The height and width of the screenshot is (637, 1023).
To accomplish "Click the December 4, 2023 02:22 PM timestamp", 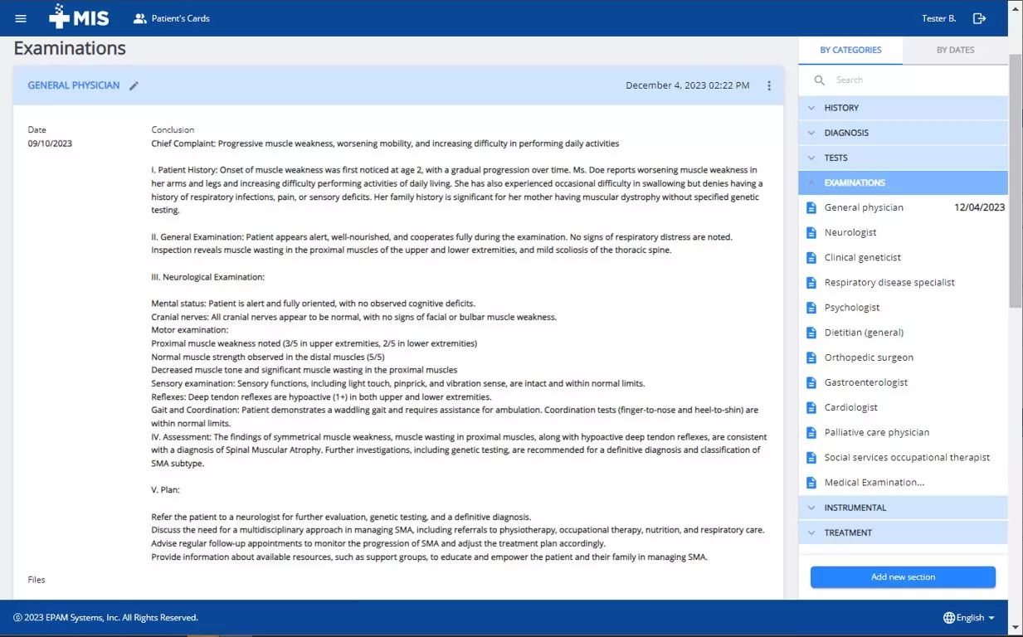I will (687, 85).
